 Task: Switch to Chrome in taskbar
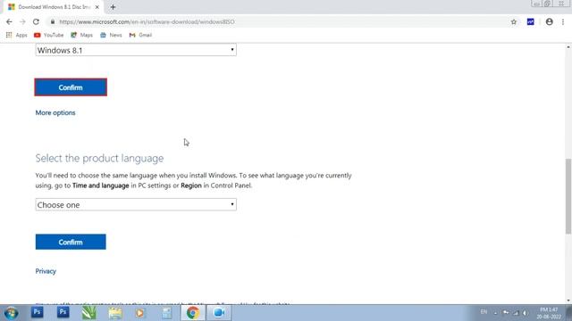(193, 313)
